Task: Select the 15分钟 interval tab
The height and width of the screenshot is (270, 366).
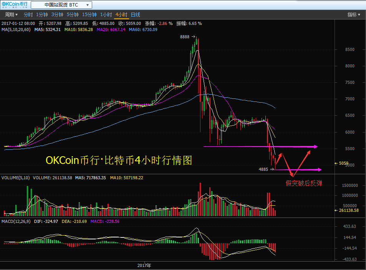Action: point(89,15)
